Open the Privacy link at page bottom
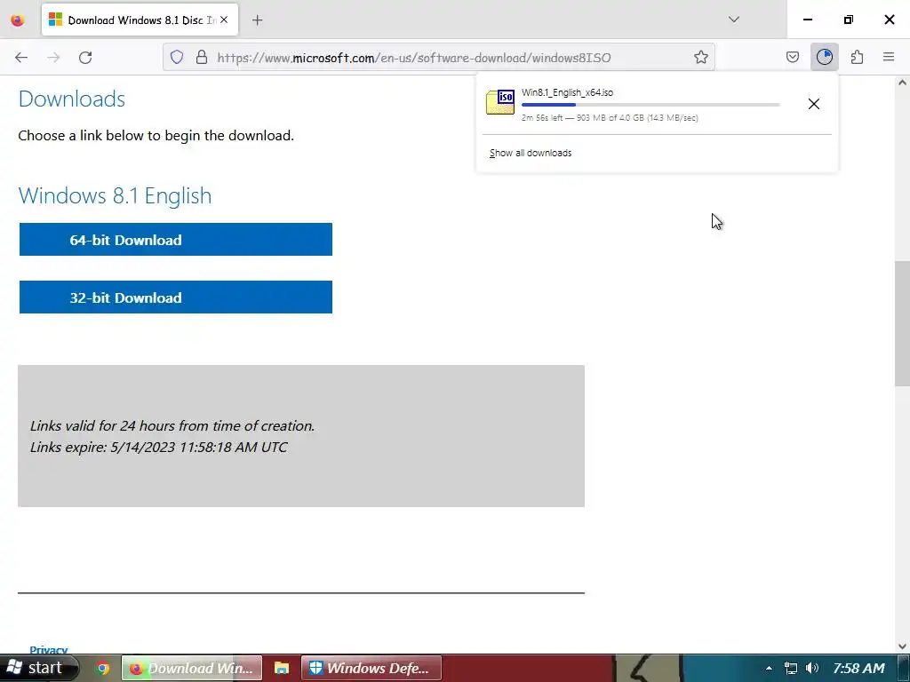The image size is (910, 682). pos(49,650)
